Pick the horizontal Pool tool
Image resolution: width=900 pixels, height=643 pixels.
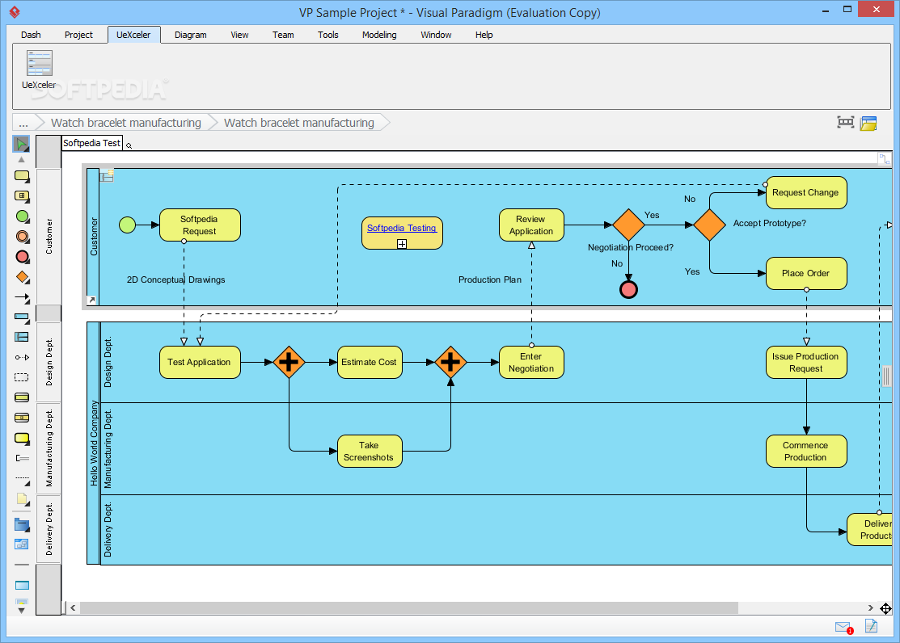point(22,317)
